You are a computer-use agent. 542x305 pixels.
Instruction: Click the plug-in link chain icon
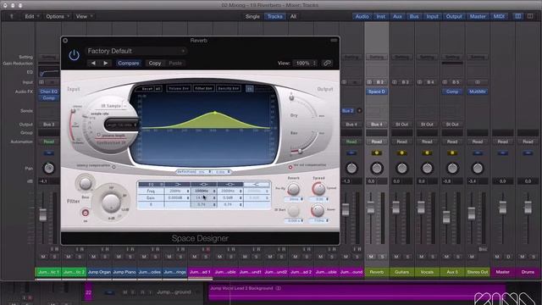click(x=327, y=63)
